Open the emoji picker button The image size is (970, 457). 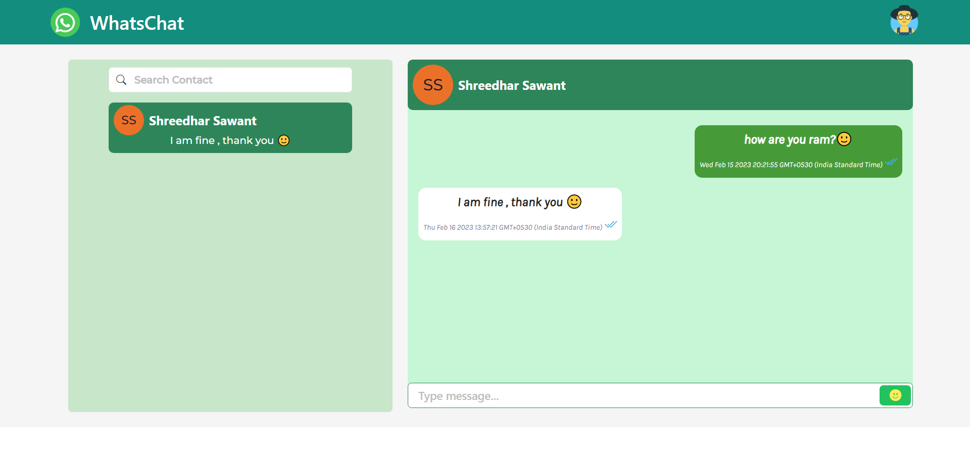pyautogui.click(x=895, y=395)
